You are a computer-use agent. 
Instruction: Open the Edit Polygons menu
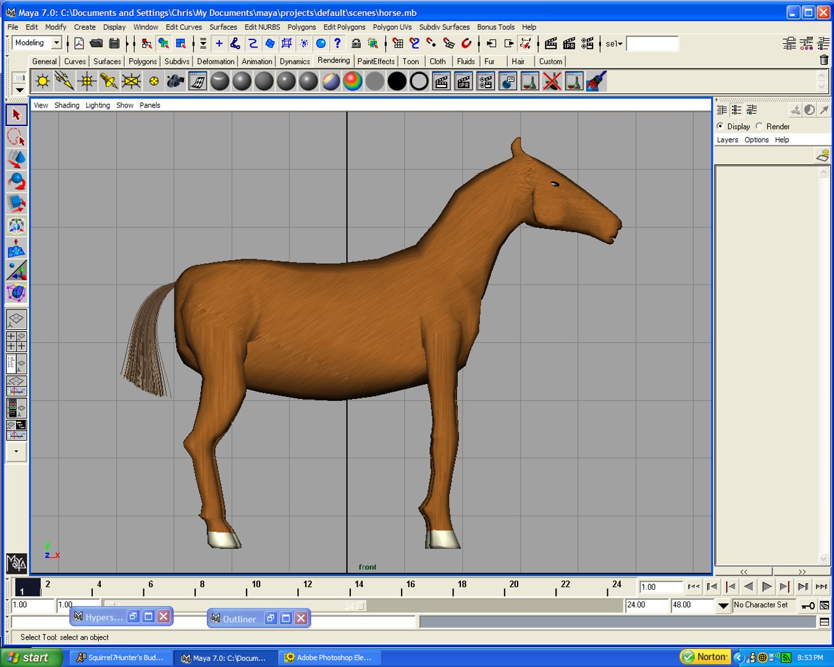point(344,27)
